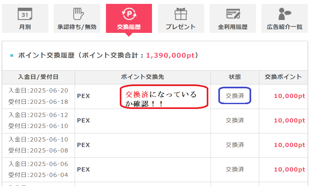Click the speaking person icon for 広告紹介一覧

(x=285, y=14)
